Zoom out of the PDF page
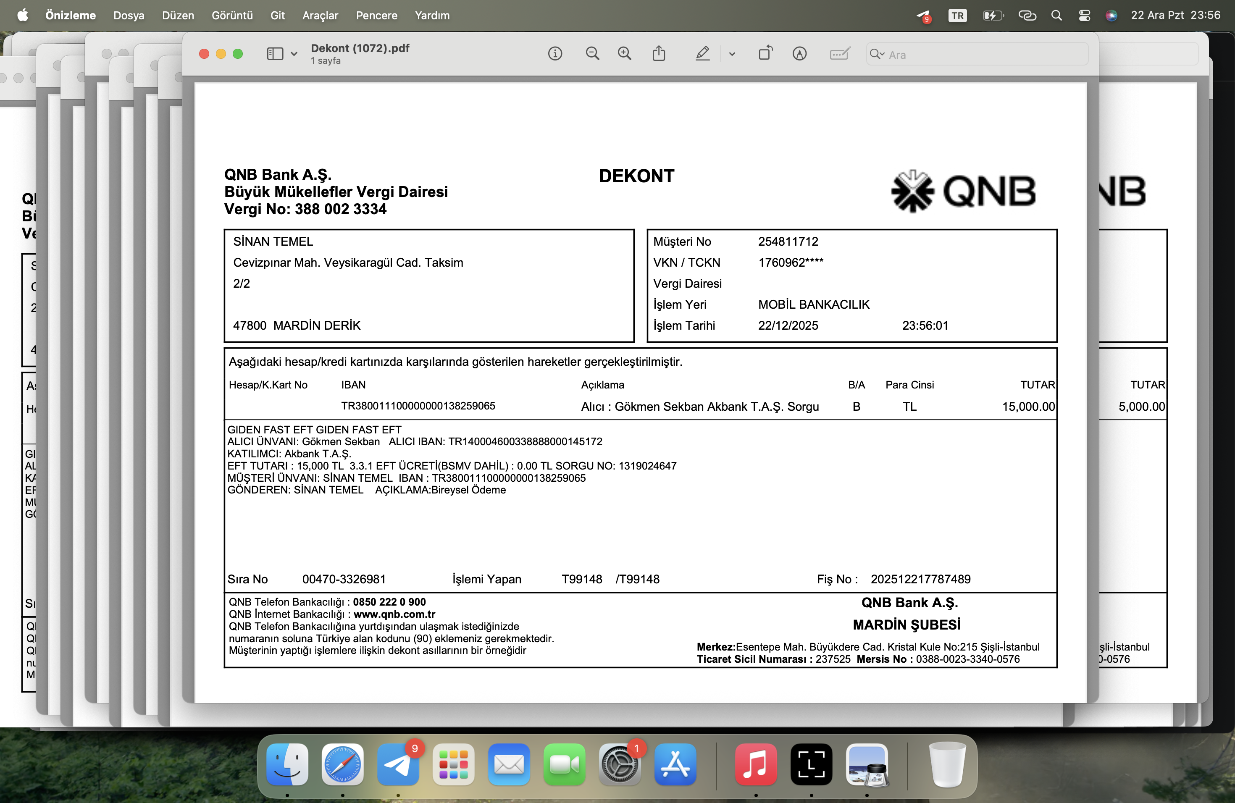1235x803 pixels. coord(592,53)
